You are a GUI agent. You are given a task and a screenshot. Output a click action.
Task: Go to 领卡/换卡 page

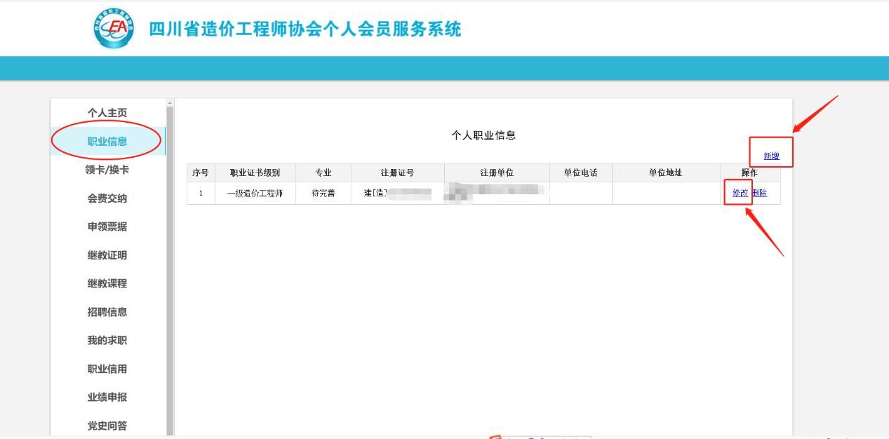tap(107, 170)
